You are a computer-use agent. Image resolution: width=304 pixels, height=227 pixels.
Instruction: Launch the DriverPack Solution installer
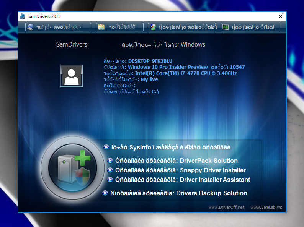pyautogui.click(x=176, y=161)
